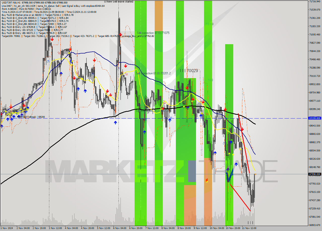Click the 10 Nov 04:00 time label
Screen dimensions: 322x231
click(216, 228)
